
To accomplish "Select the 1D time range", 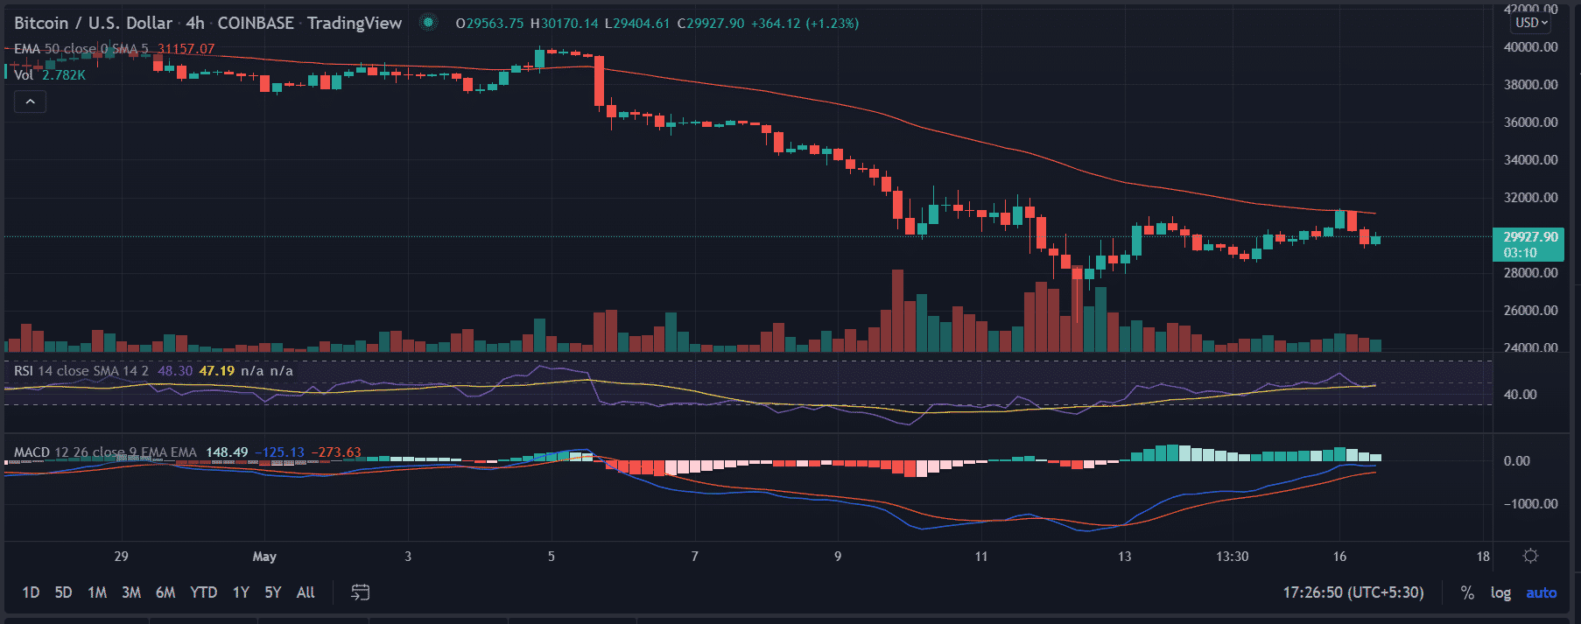I will point(31,592).
